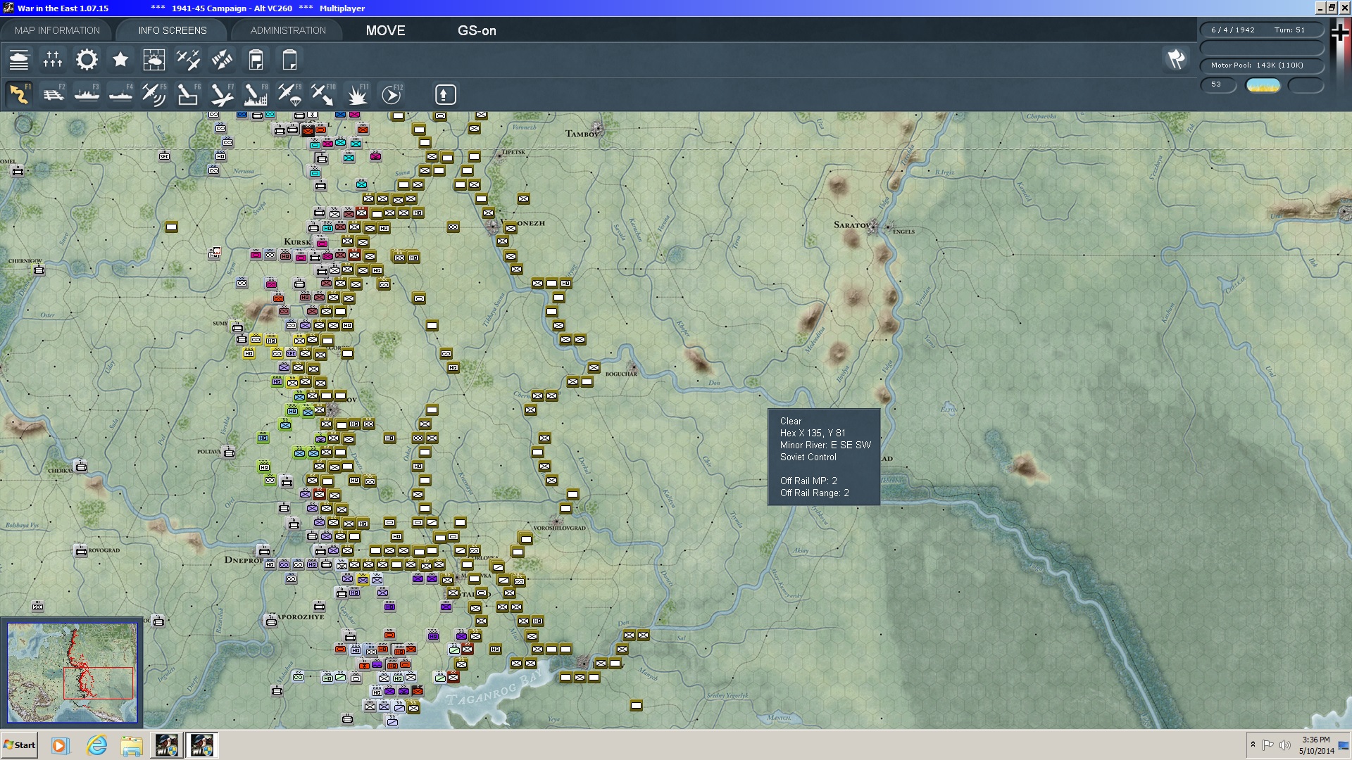Screen dimensions: 1352x760
Task: Click the Zaporozhye label on map
Action: (301, 617)
